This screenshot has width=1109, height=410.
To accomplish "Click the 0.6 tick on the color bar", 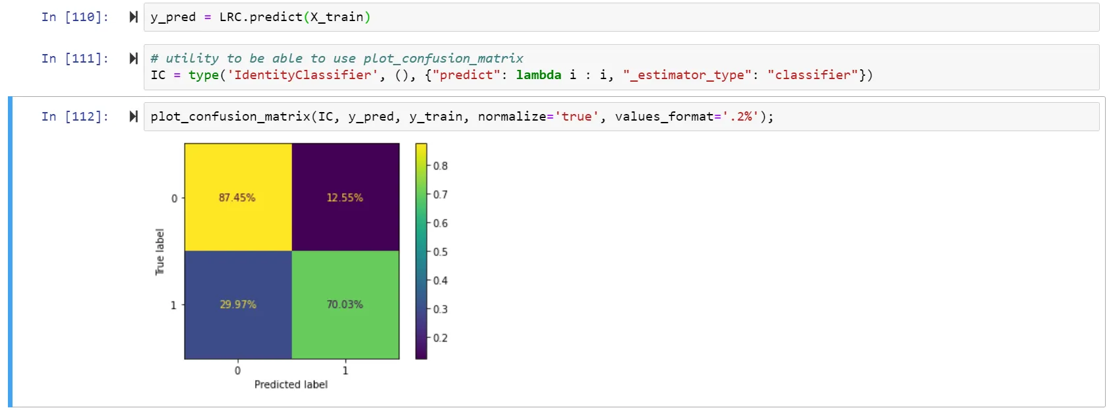I will (440, 223).
